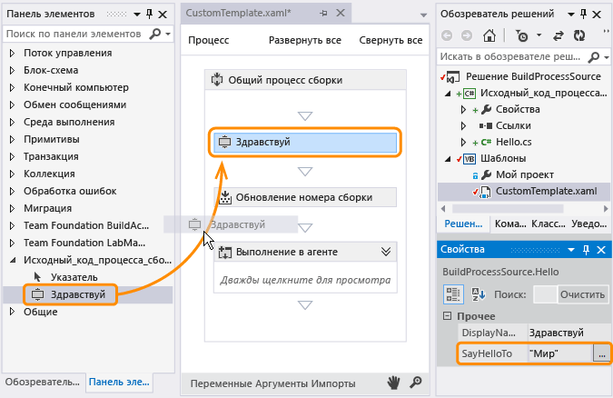This screenshot has width=613, height=398.
Task: Expand Свойства node in Solution Explorer
Action: (463, 109)
